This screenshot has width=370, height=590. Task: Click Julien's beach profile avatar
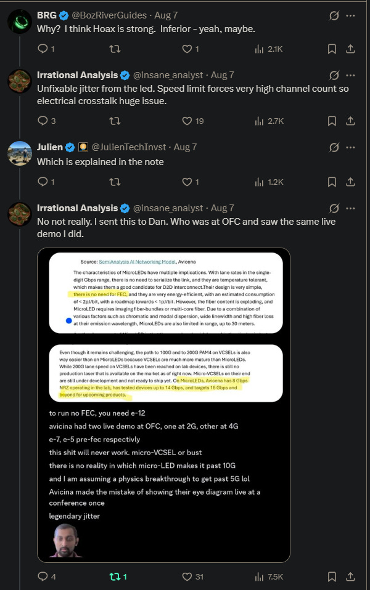(20, 153)
